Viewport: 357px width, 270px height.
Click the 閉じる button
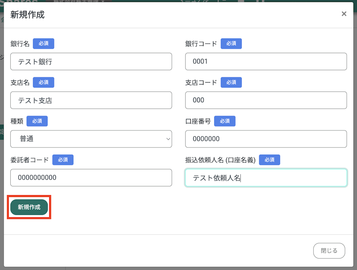click(329, 251)
